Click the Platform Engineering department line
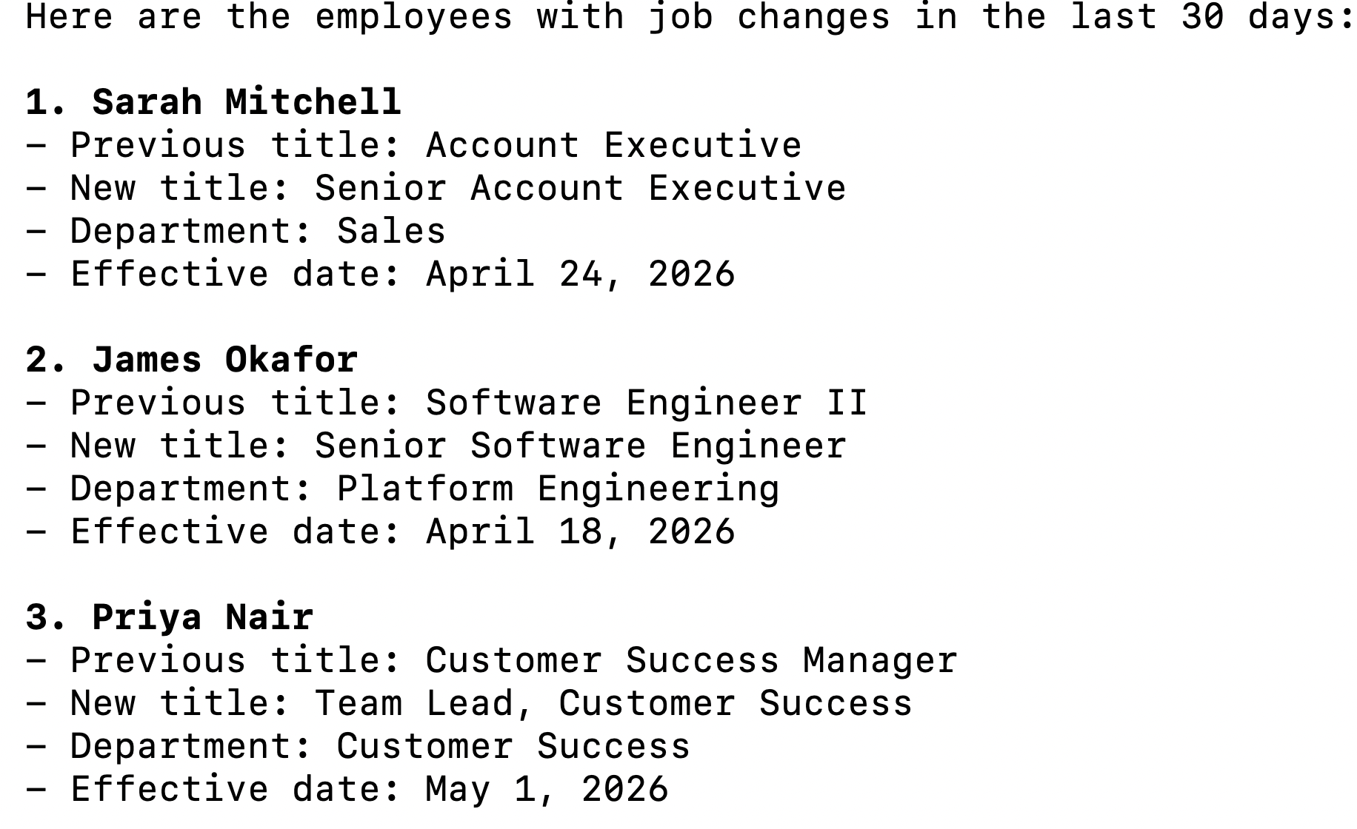 click(x=402, y=489)
